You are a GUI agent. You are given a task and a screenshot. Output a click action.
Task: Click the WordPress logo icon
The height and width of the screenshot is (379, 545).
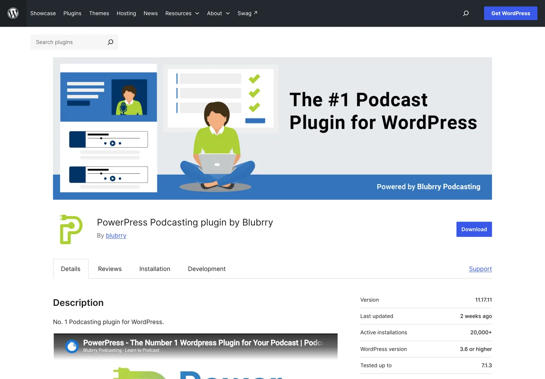click(x=13, y=13)
